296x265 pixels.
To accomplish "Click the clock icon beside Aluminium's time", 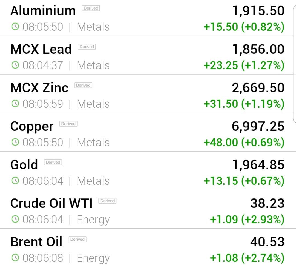I will pyautogui.click(x=15, y=26).
